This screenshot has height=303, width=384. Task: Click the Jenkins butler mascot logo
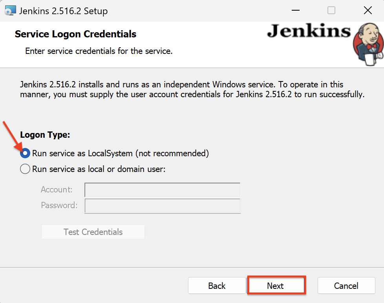click(368, 44)
